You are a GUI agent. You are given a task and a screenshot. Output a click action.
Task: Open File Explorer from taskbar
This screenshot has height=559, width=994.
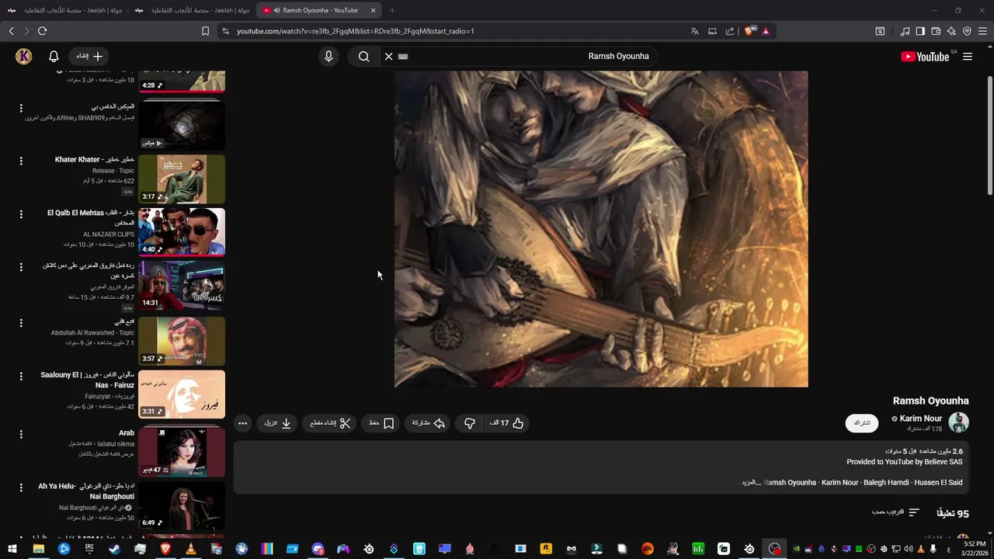click(x=38, y=549)
